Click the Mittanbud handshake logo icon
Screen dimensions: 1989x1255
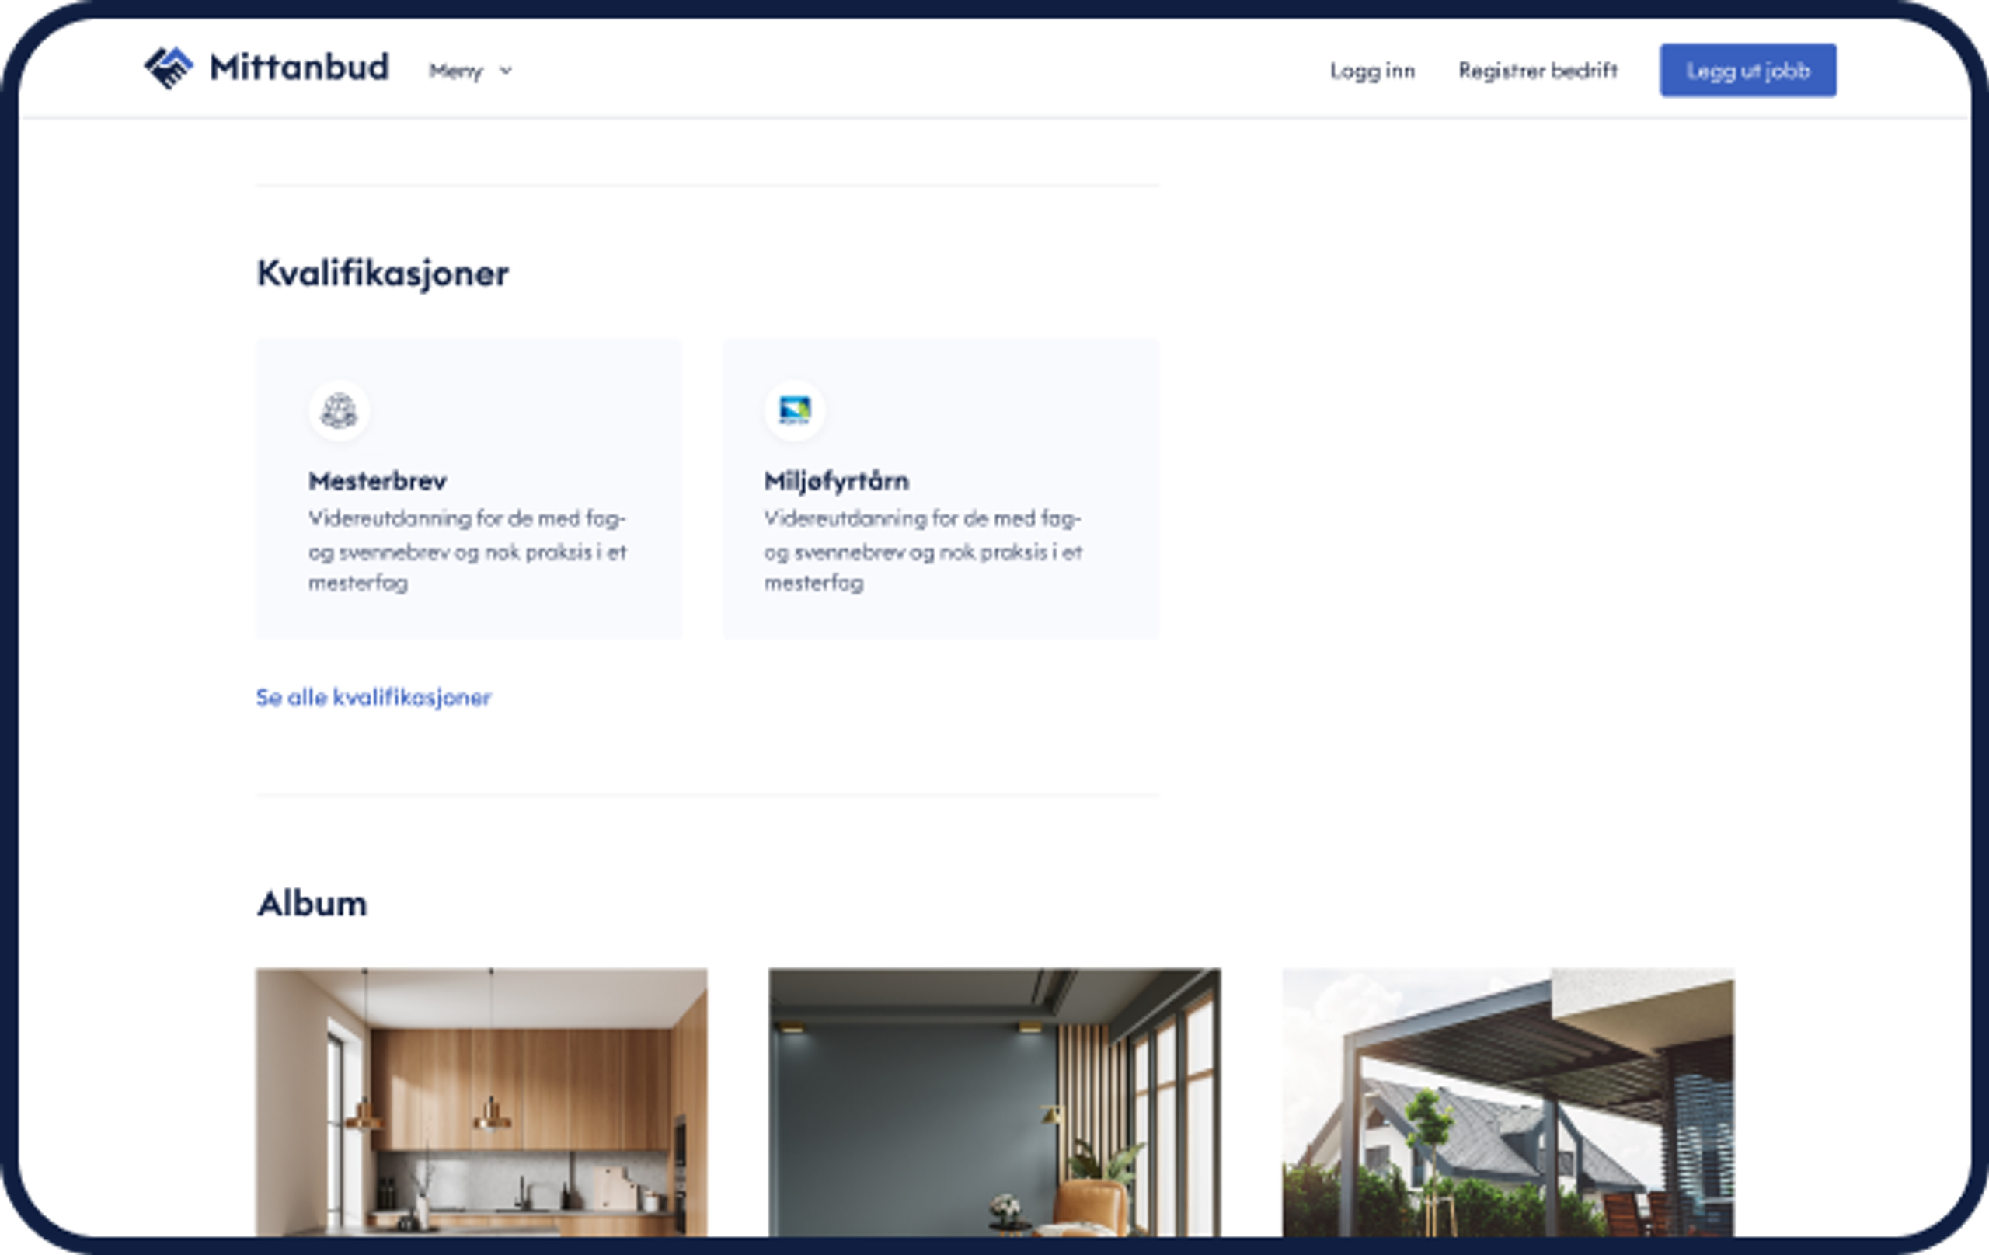[x=169, y=68]
